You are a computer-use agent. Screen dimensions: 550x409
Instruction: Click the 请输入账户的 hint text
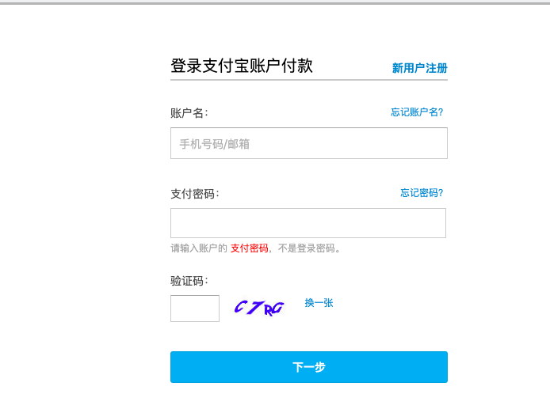tap(199, 248)
